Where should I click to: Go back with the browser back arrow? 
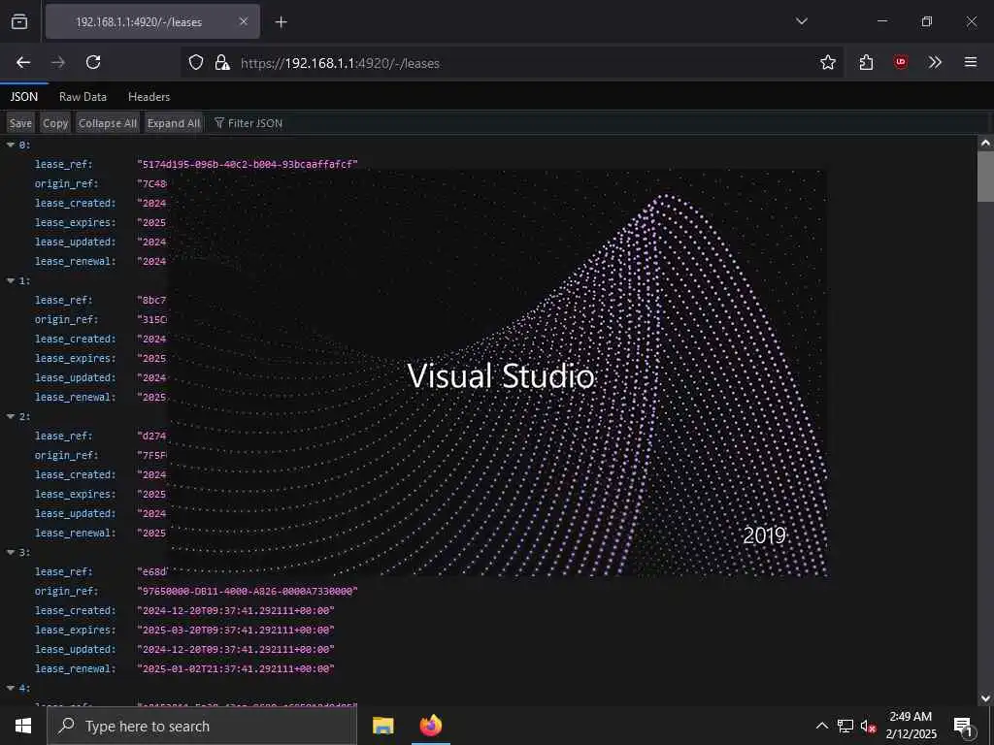coord(23,62)
